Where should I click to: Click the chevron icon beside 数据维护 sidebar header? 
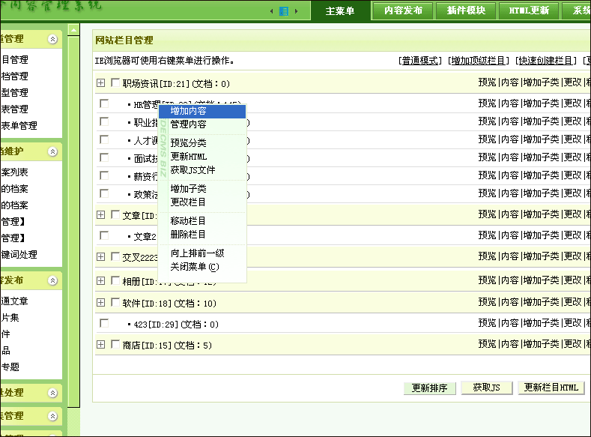(x=52, y=151)
